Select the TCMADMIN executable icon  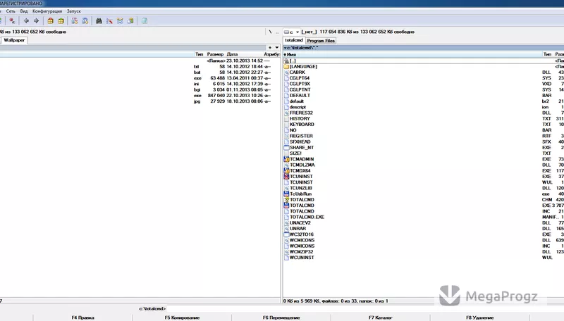[286, 159]
